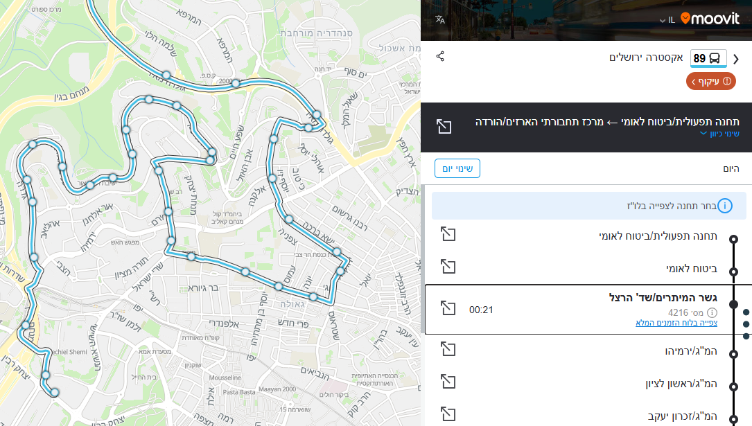Click the Moovit logo
The image size is (752, 426).
[710, 19]
